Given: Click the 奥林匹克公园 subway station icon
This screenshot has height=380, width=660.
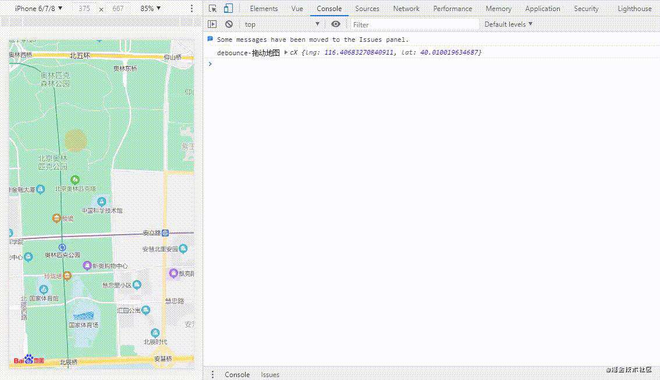Looking at the screenshot, I should [62, 247].
